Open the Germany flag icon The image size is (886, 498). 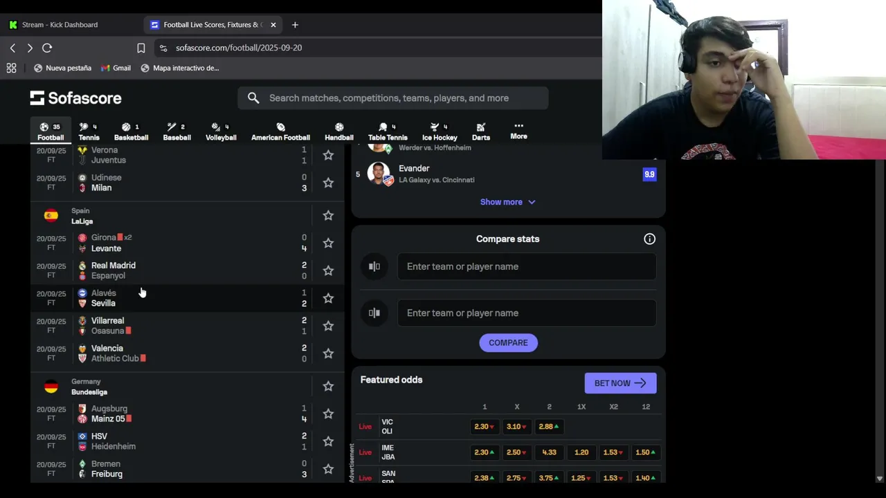(51, 387)
